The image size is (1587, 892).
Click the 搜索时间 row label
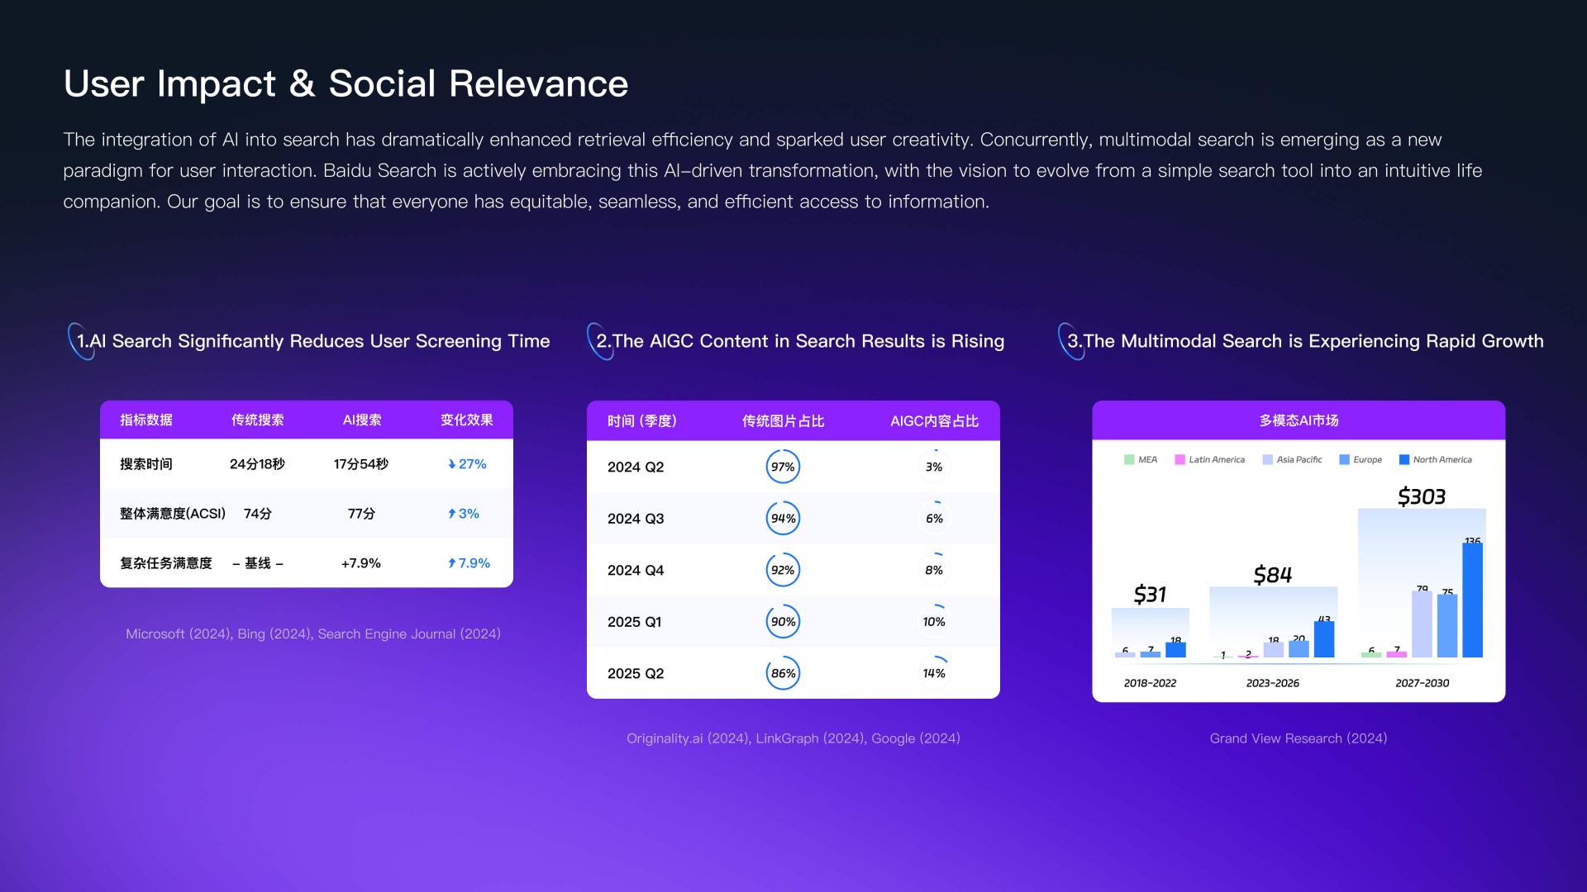[x=146, y=464]
